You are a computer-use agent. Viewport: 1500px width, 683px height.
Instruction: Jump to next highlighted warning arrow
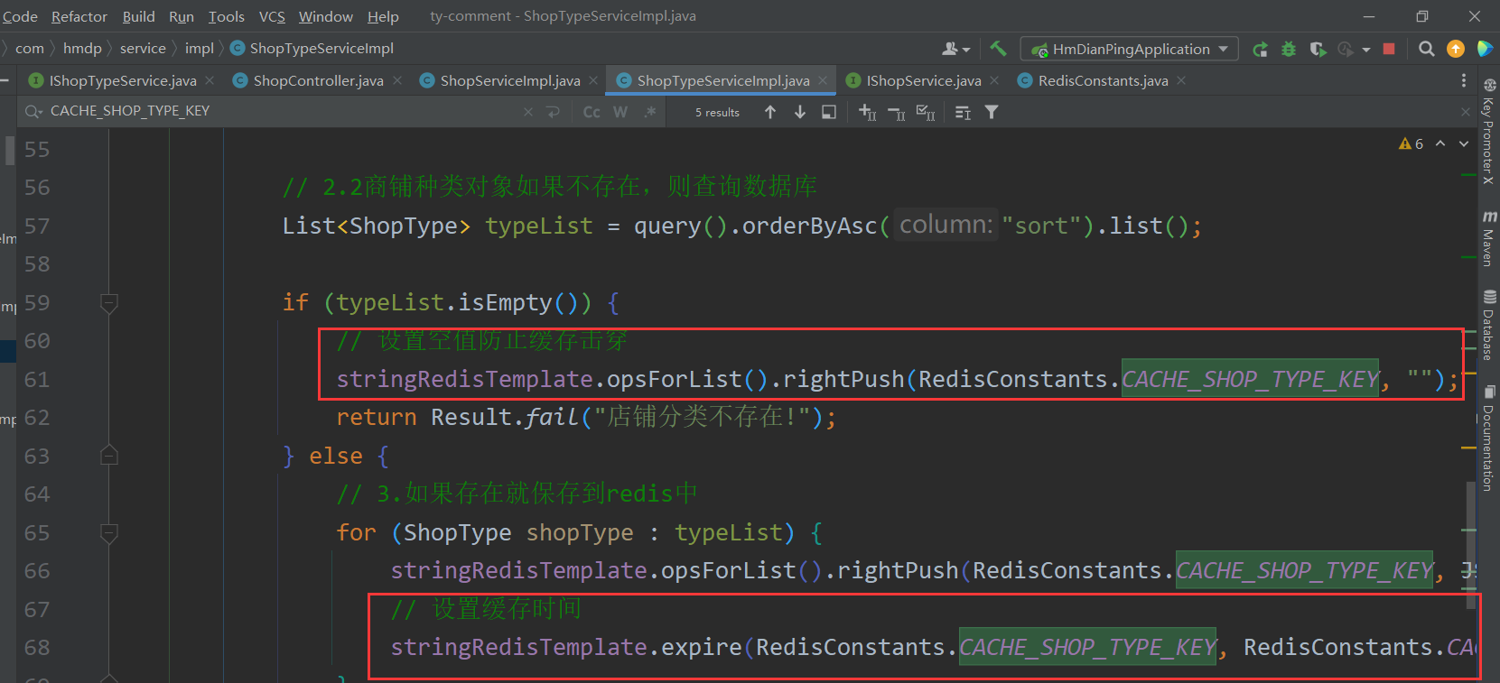[x=1464, y=143]
